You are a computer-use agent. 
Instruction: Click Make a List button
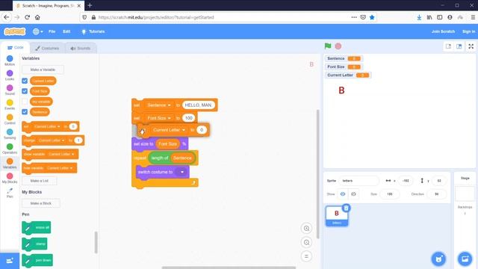[x=40, y=181]
